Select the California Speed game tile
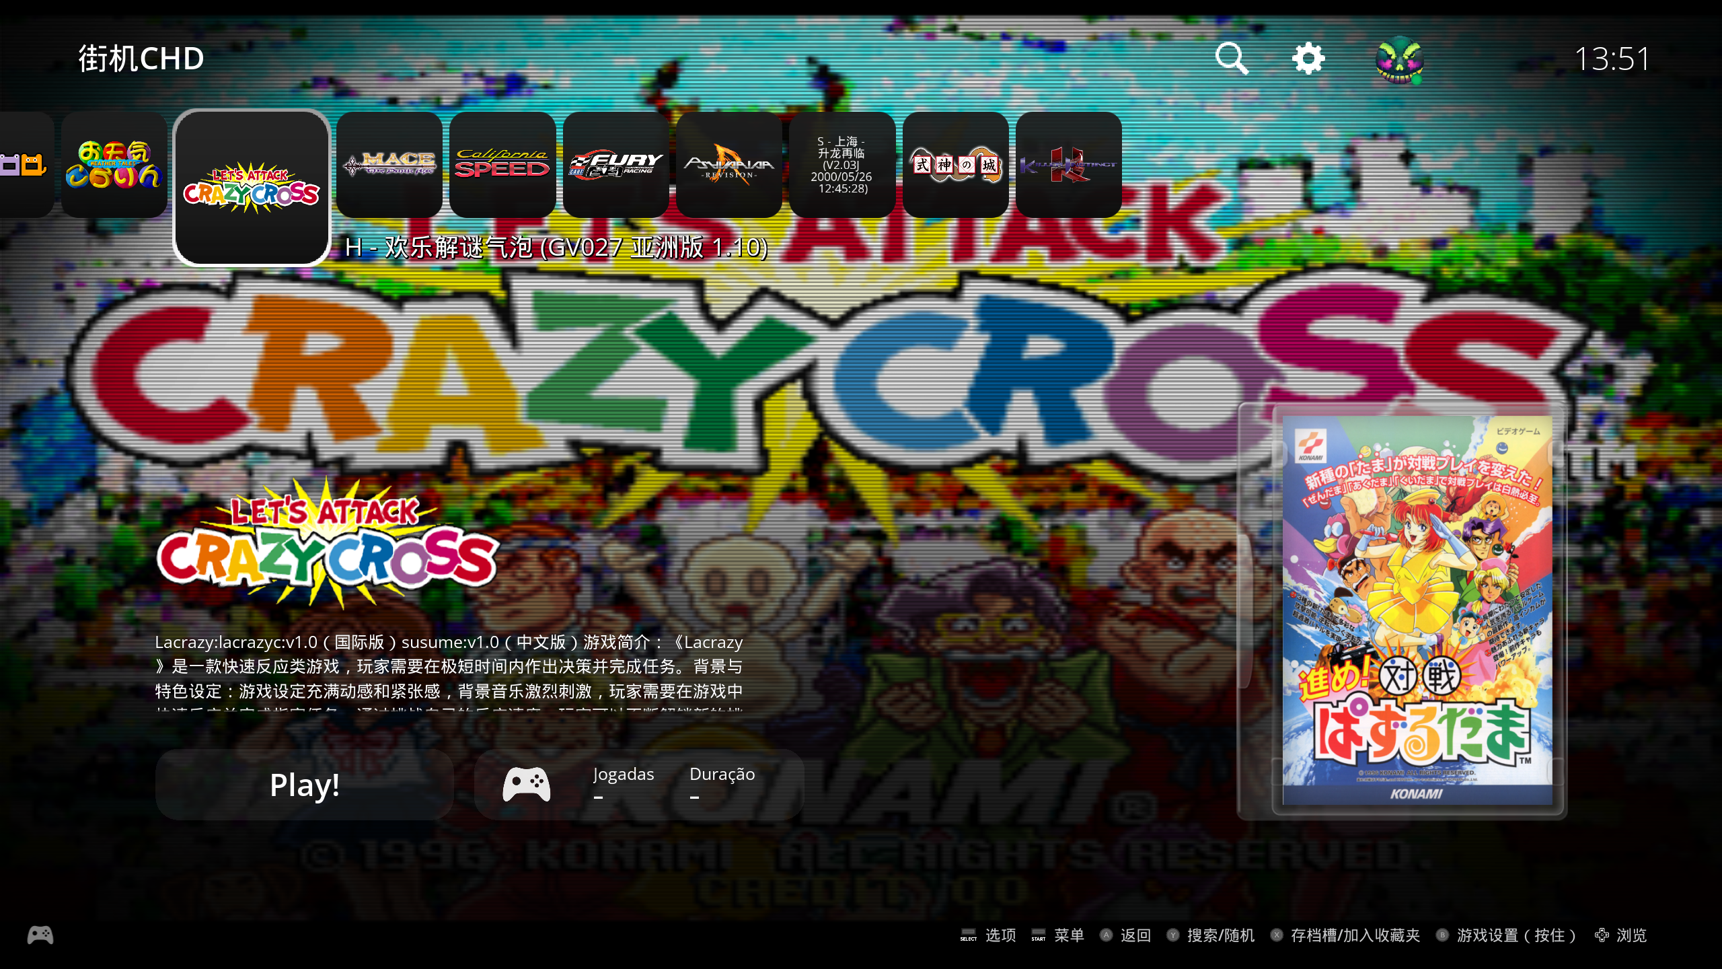The height and width of the screenshot is (969, 1722). pos(502,165)
